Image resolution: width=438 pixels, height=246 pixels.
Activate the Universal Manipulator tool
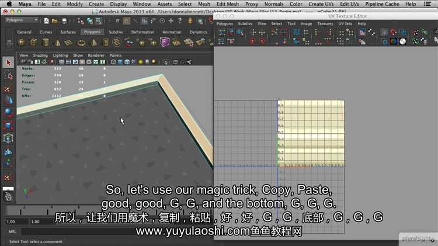[x=8, y=138]
